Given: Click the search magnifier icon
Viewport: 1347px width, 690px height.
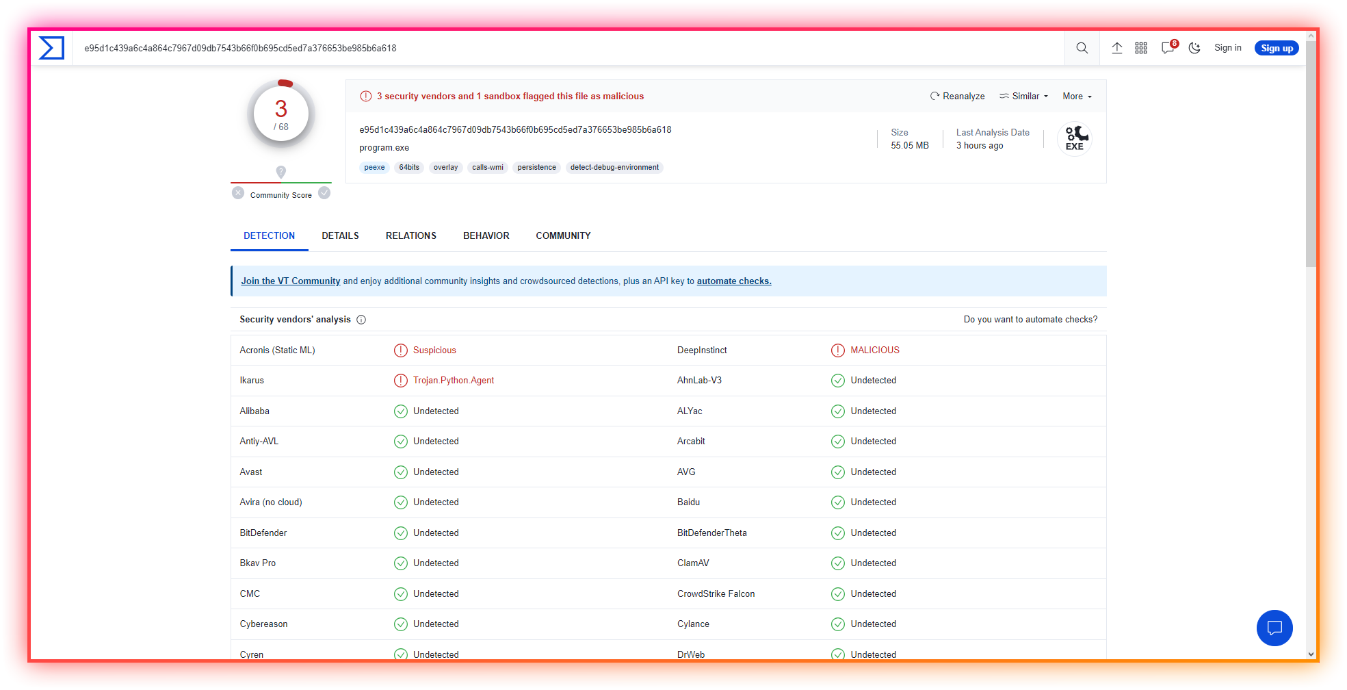Looking at the screenshot, I should (1082, 48).
